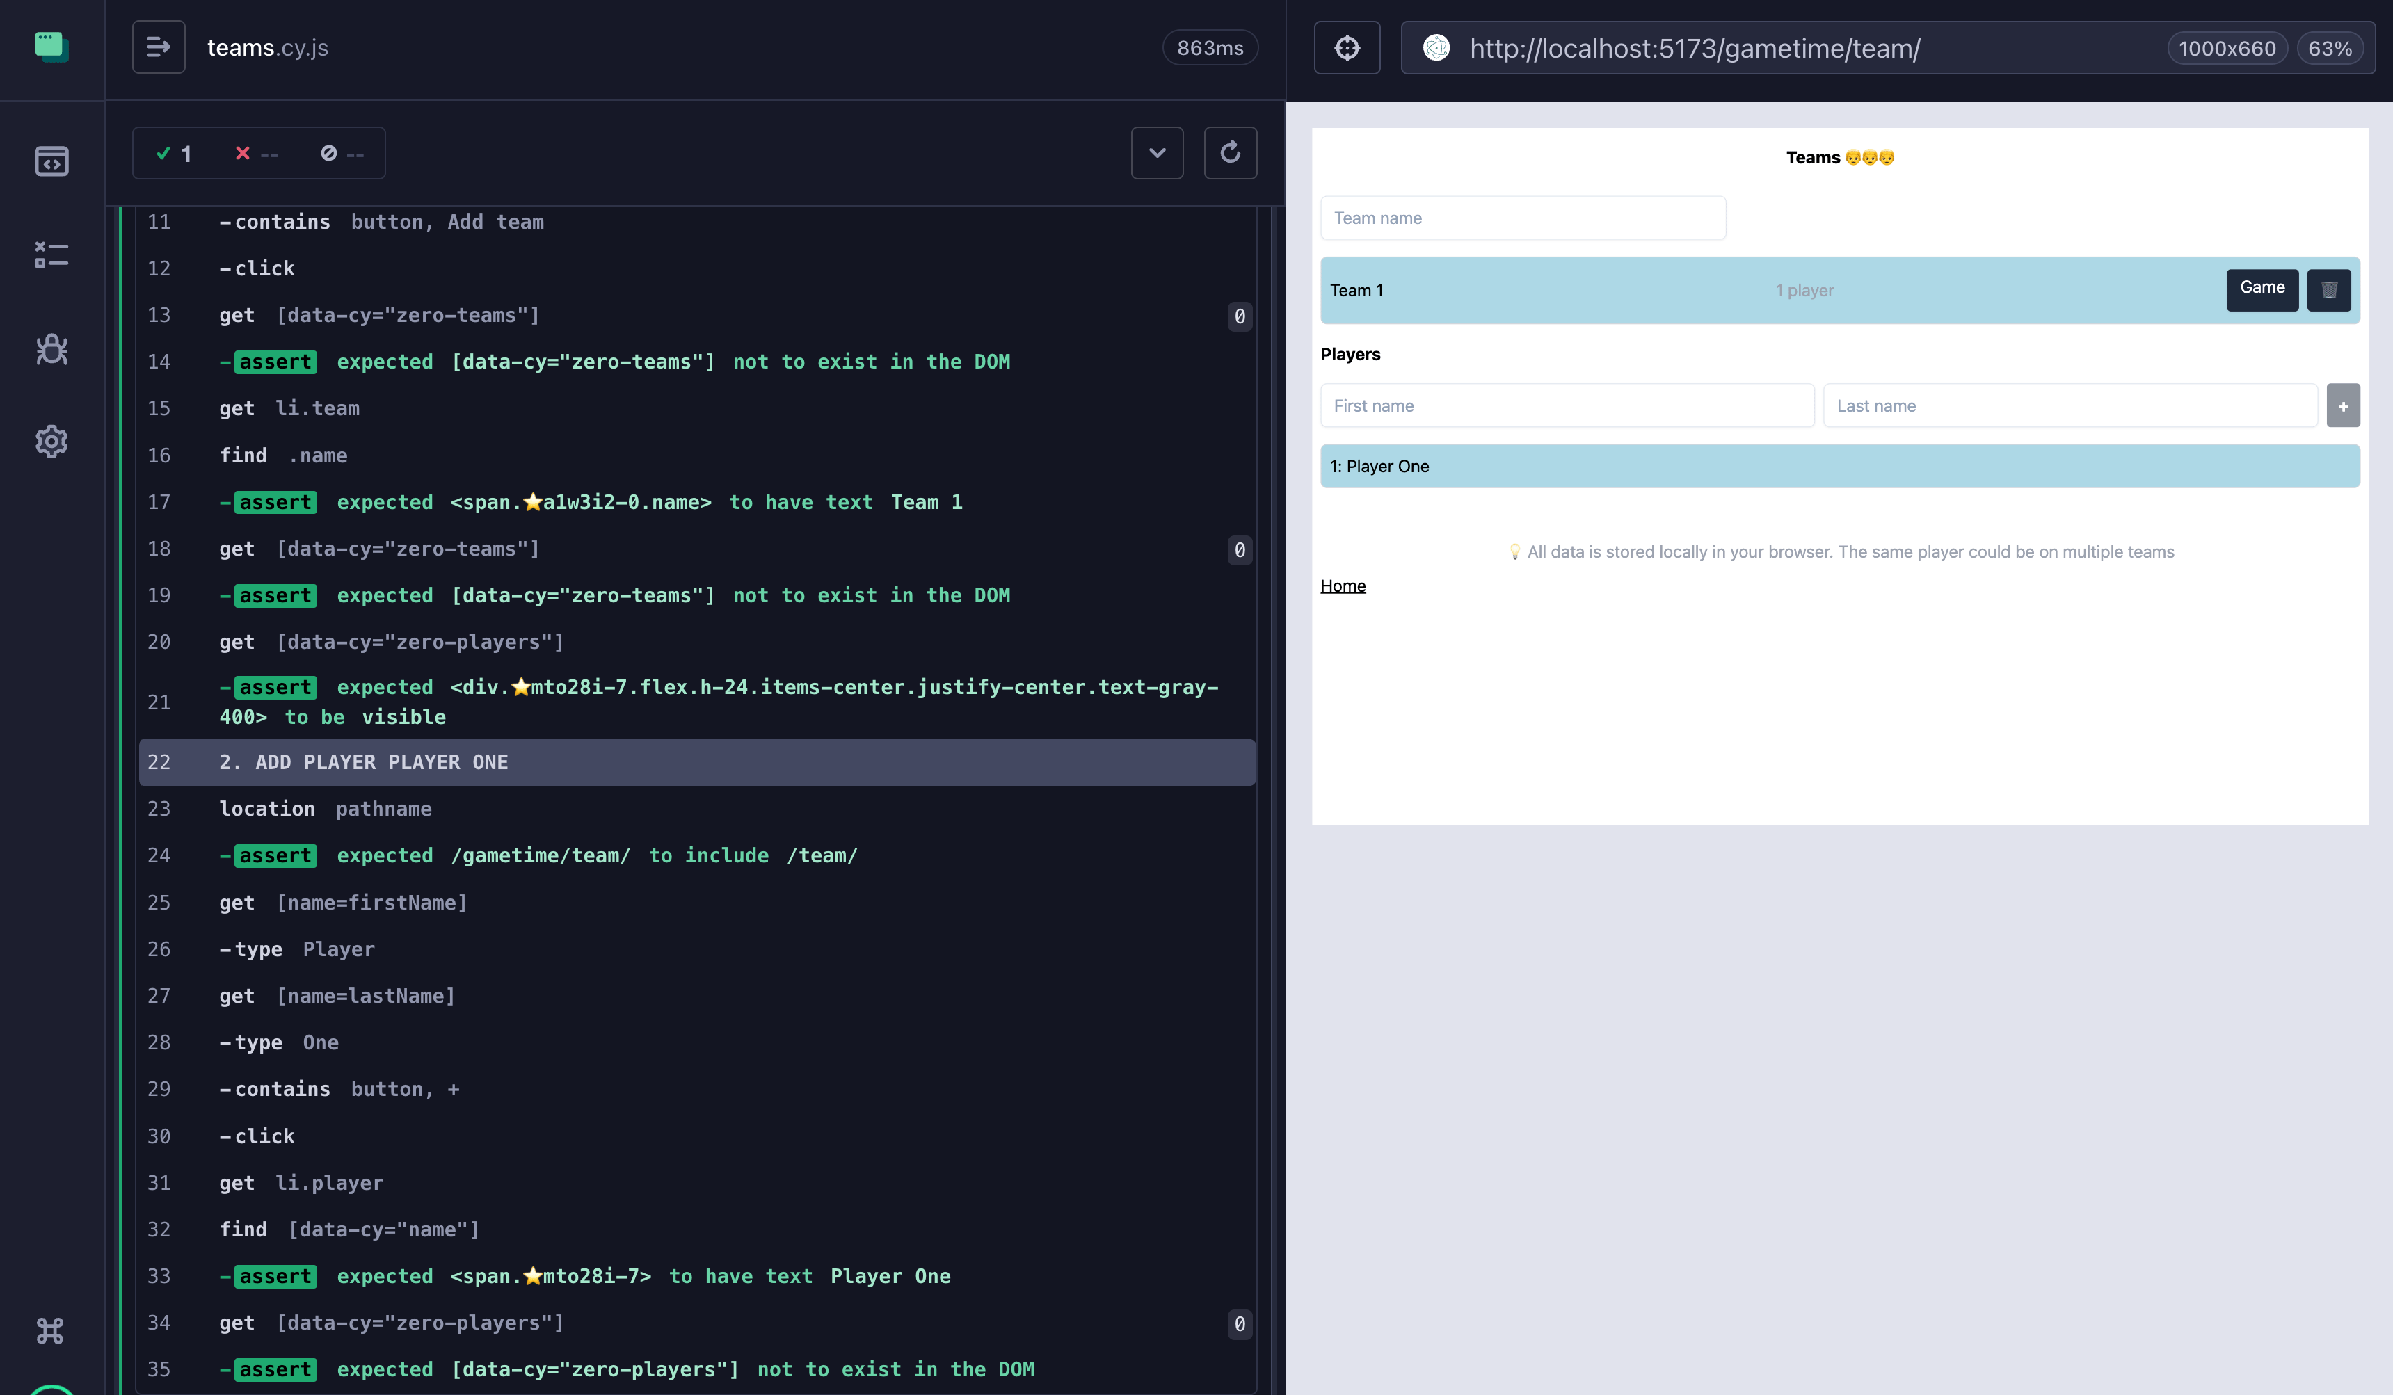Click the plus button to add player
This screenshot has height=1395, width=2393.
point(2343,405)
